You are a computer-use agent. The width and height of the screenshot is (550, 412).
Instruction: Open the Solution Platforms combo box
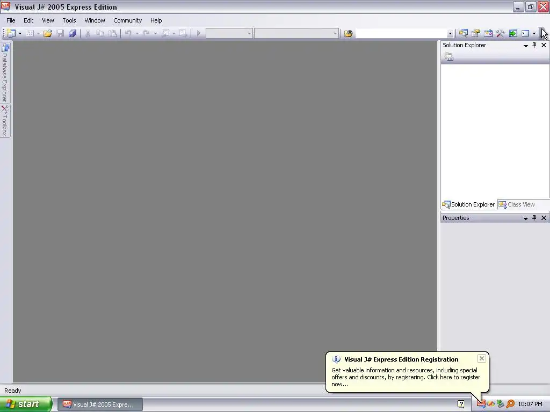296,33
